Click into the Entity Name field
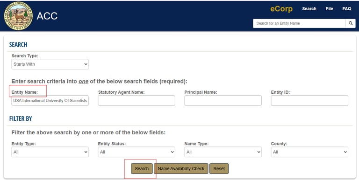This screenshot has height=180, width=359. [50, 101]
